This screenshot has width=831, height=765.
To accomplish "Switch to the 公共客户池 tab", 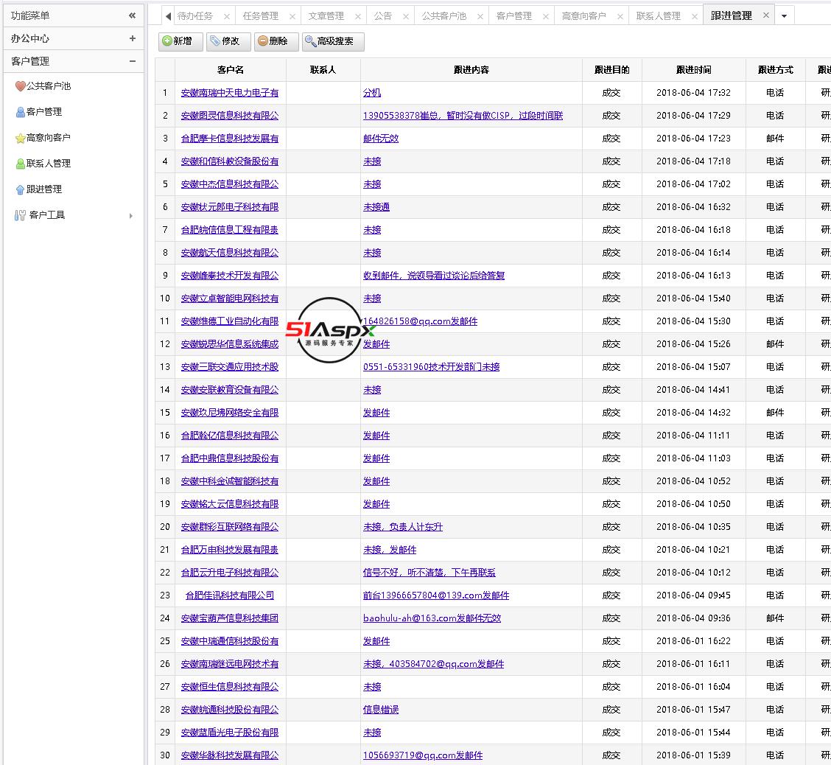I will point(443,15).
